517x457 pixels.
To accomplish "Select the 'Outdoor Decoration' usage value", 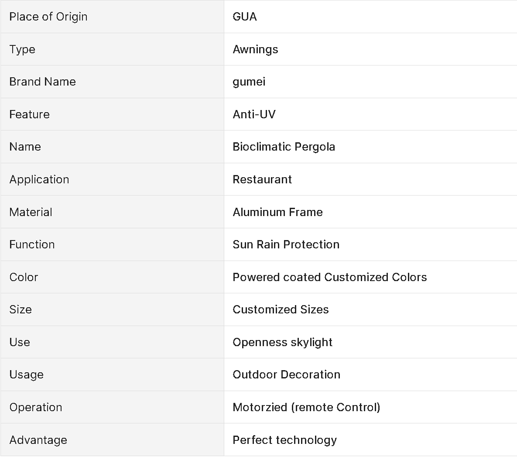I will (286, 375).
